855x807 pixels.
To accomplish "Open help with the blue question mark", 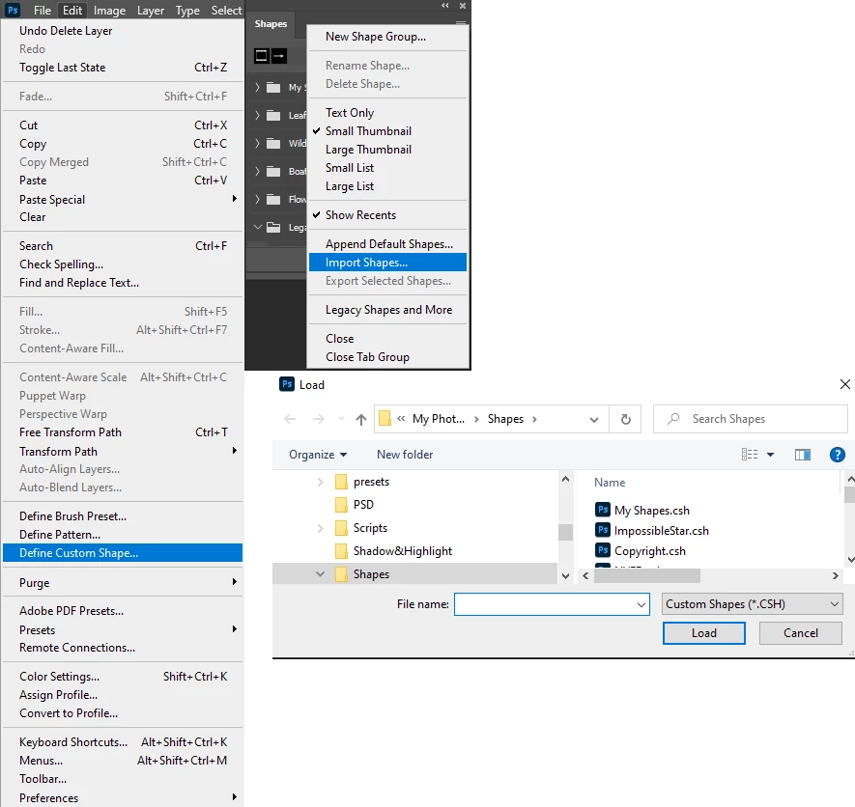I will [x=837, y=454].
